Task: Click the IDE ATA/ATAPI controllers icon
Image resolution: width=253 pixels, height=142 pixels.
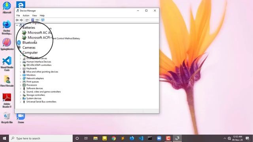Action: [x=24, y=65]
